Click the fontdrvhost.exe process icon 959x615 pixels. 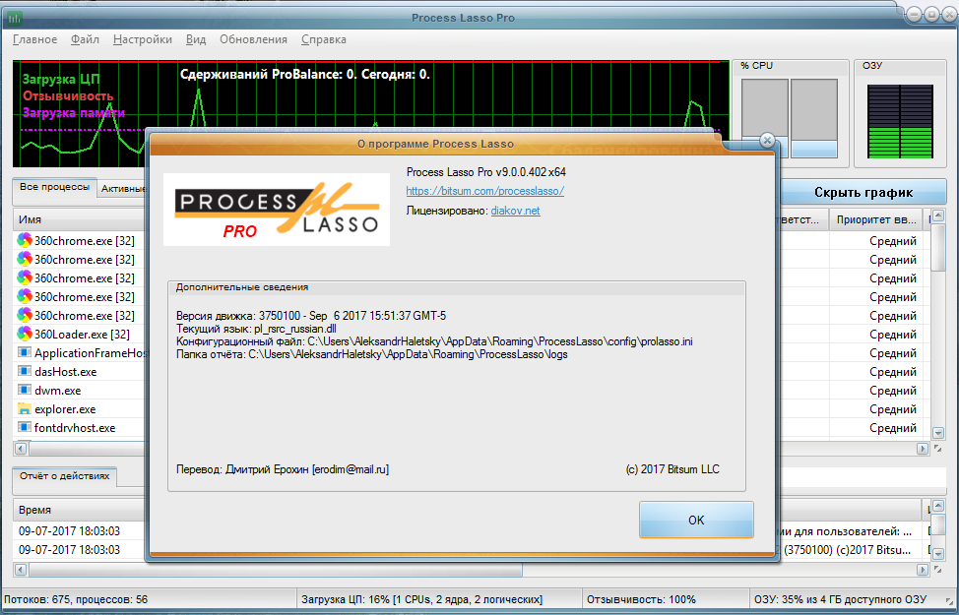(25, 427)
